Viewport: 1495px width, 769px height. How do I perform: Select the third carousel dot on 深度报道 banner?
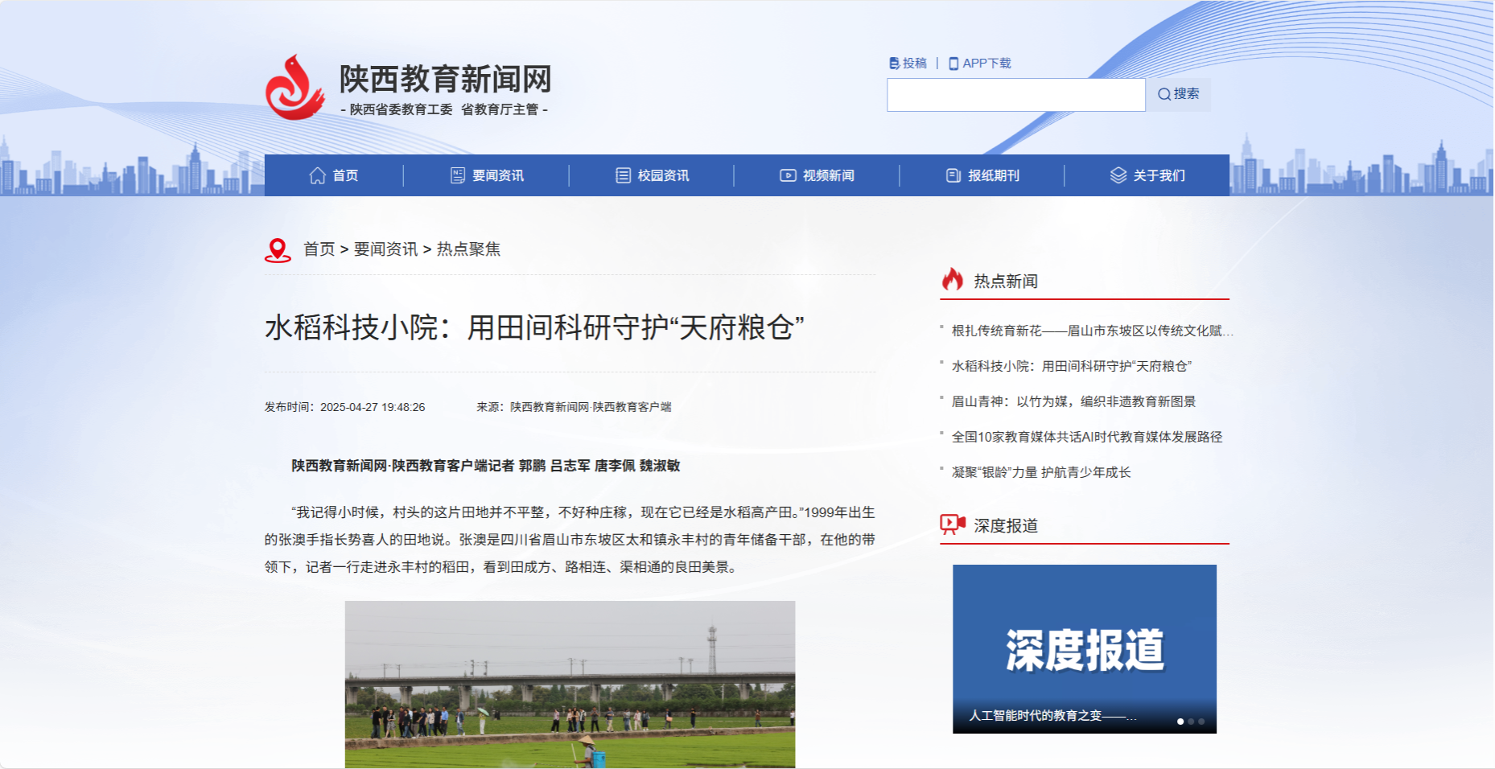coord(1201,722)
